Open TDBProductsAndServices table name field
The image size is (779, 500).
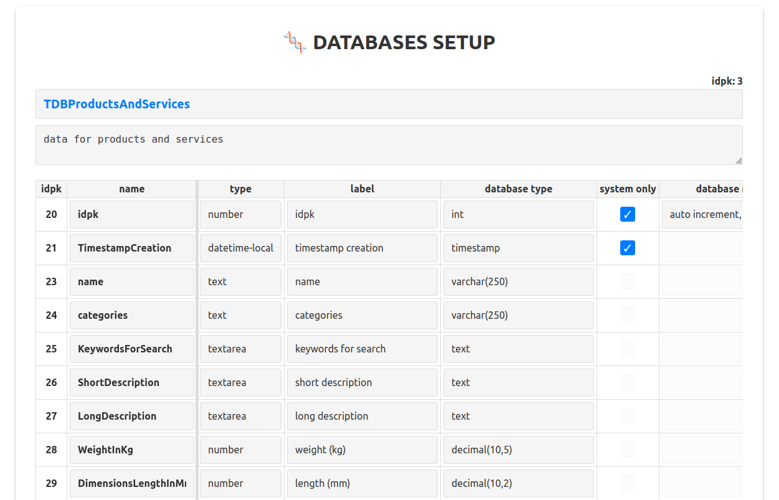pos(389,104)
